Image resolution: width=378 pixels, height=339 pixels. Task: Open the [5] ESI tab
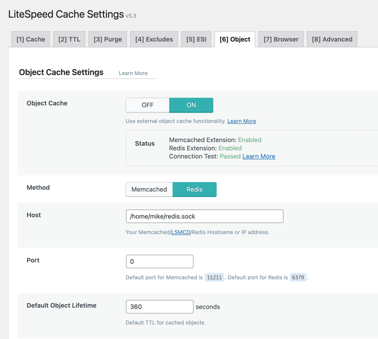tap(196, 39)
